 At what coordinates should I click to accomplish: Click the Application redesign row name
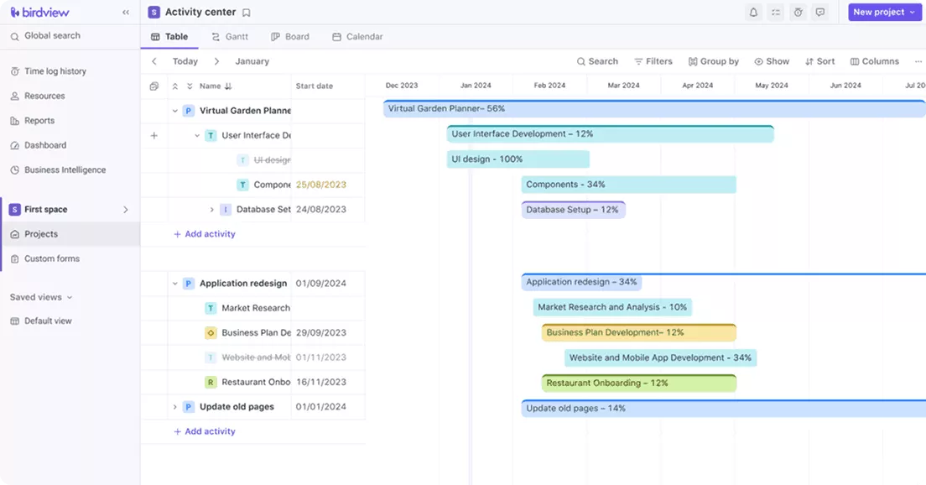243,284
